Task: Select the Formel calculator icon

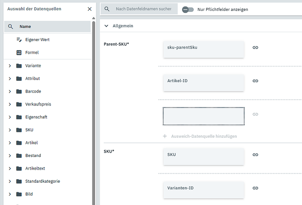Action: pyautogui.click(x=19, y=53)
